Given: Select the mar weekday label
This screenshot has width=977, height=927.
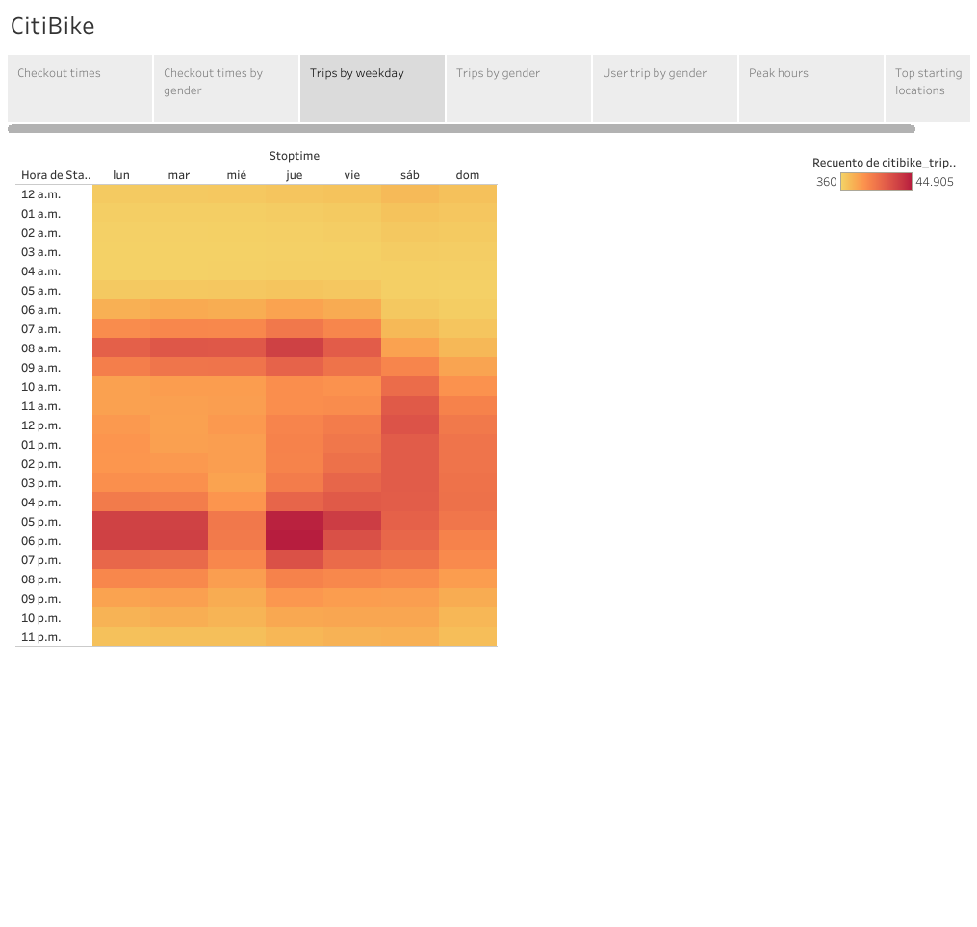Looking at the screenshot, I should point(178,174).
